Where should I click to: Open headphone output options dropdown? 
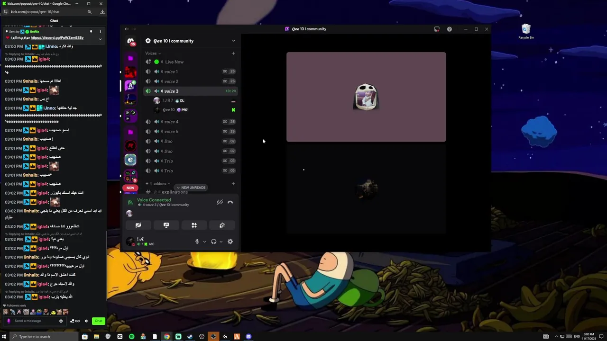point(221,242)
